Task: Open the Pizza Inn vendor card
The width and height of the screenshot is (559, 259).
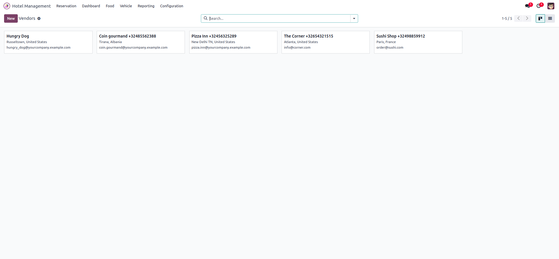Action: [233, 42]
